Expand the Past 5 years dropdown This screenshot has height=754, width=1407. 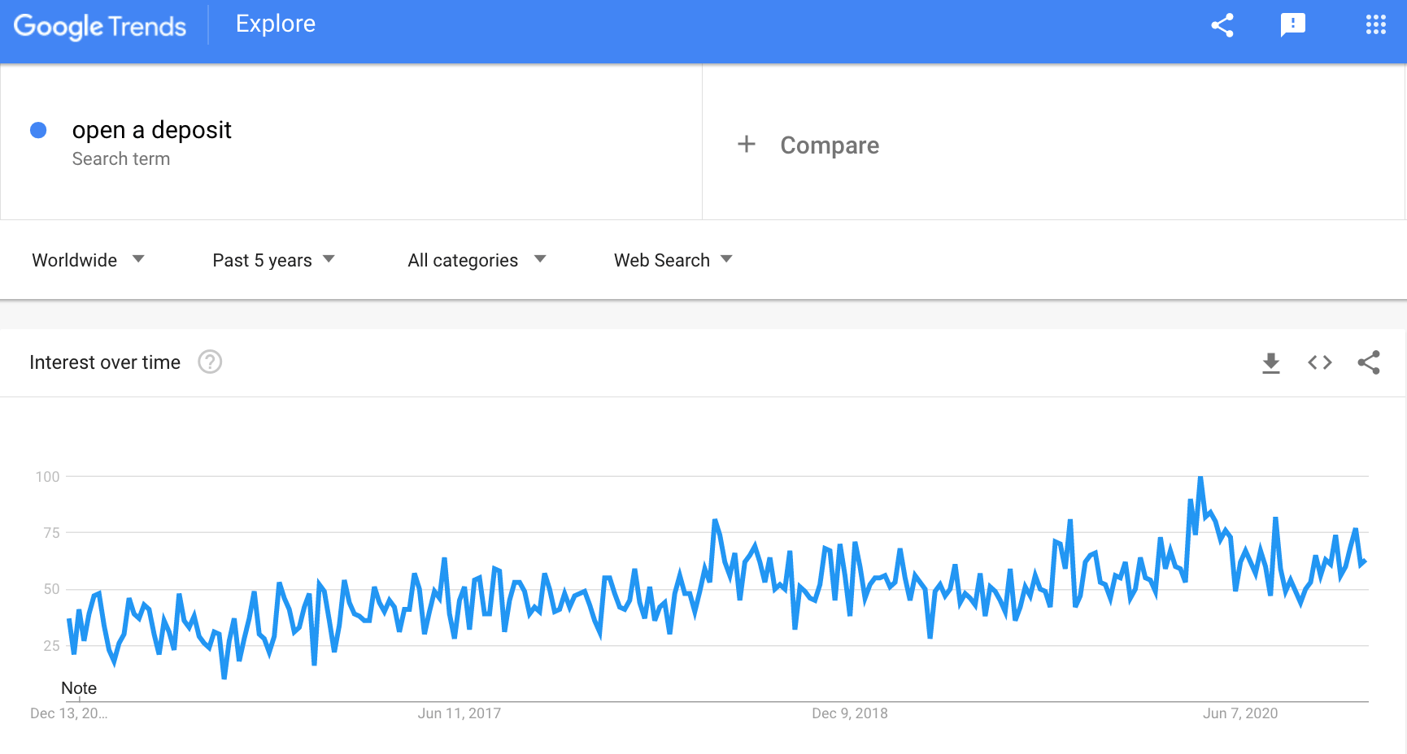tap(273, 260)
